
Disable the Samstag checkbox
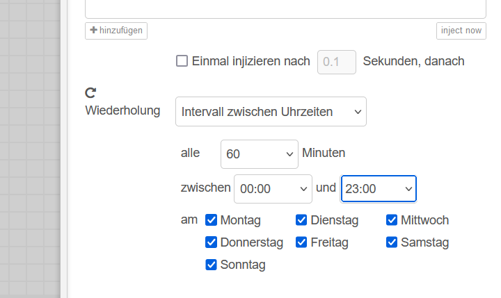[392, 242]
